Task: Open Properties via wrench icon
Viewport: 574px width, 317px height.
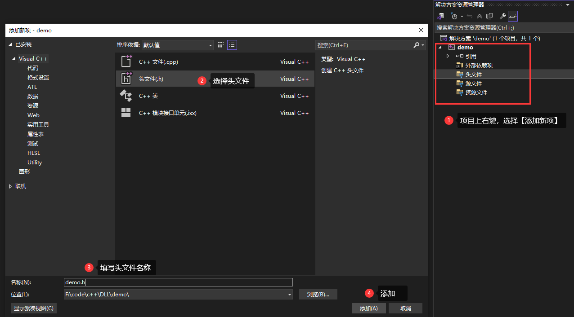Action: 503,16
